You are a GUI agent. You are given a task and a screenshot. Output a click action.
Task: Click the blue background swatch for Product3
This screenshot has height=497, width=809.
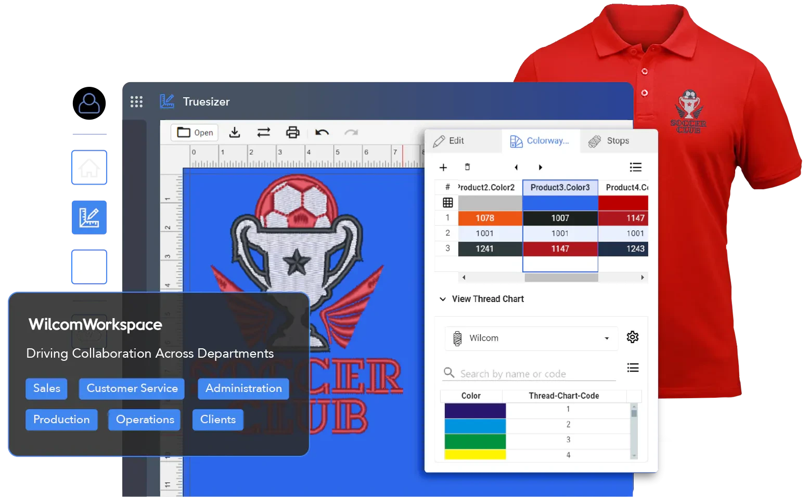(x=560, y=203)
